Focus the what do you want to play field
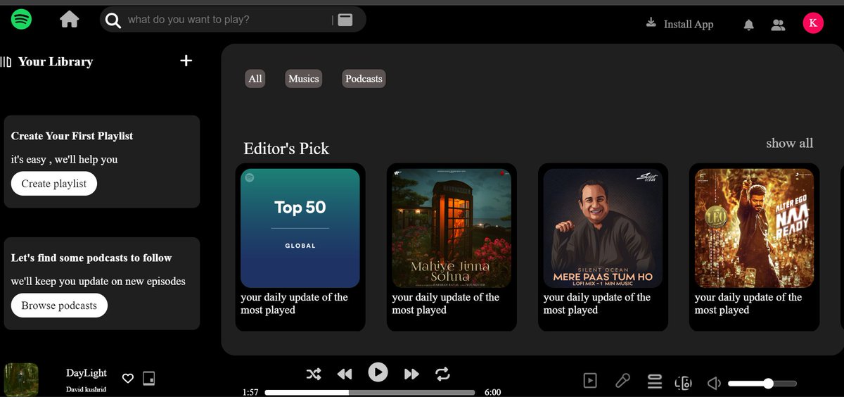Screen dimensions: 844x397 [228, 20]
